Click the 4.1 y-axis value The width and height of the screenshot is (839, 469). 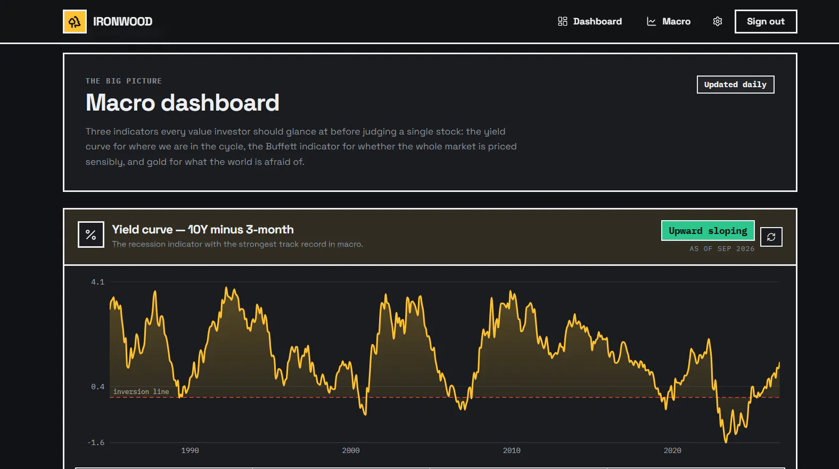click(x=98, y=282)
